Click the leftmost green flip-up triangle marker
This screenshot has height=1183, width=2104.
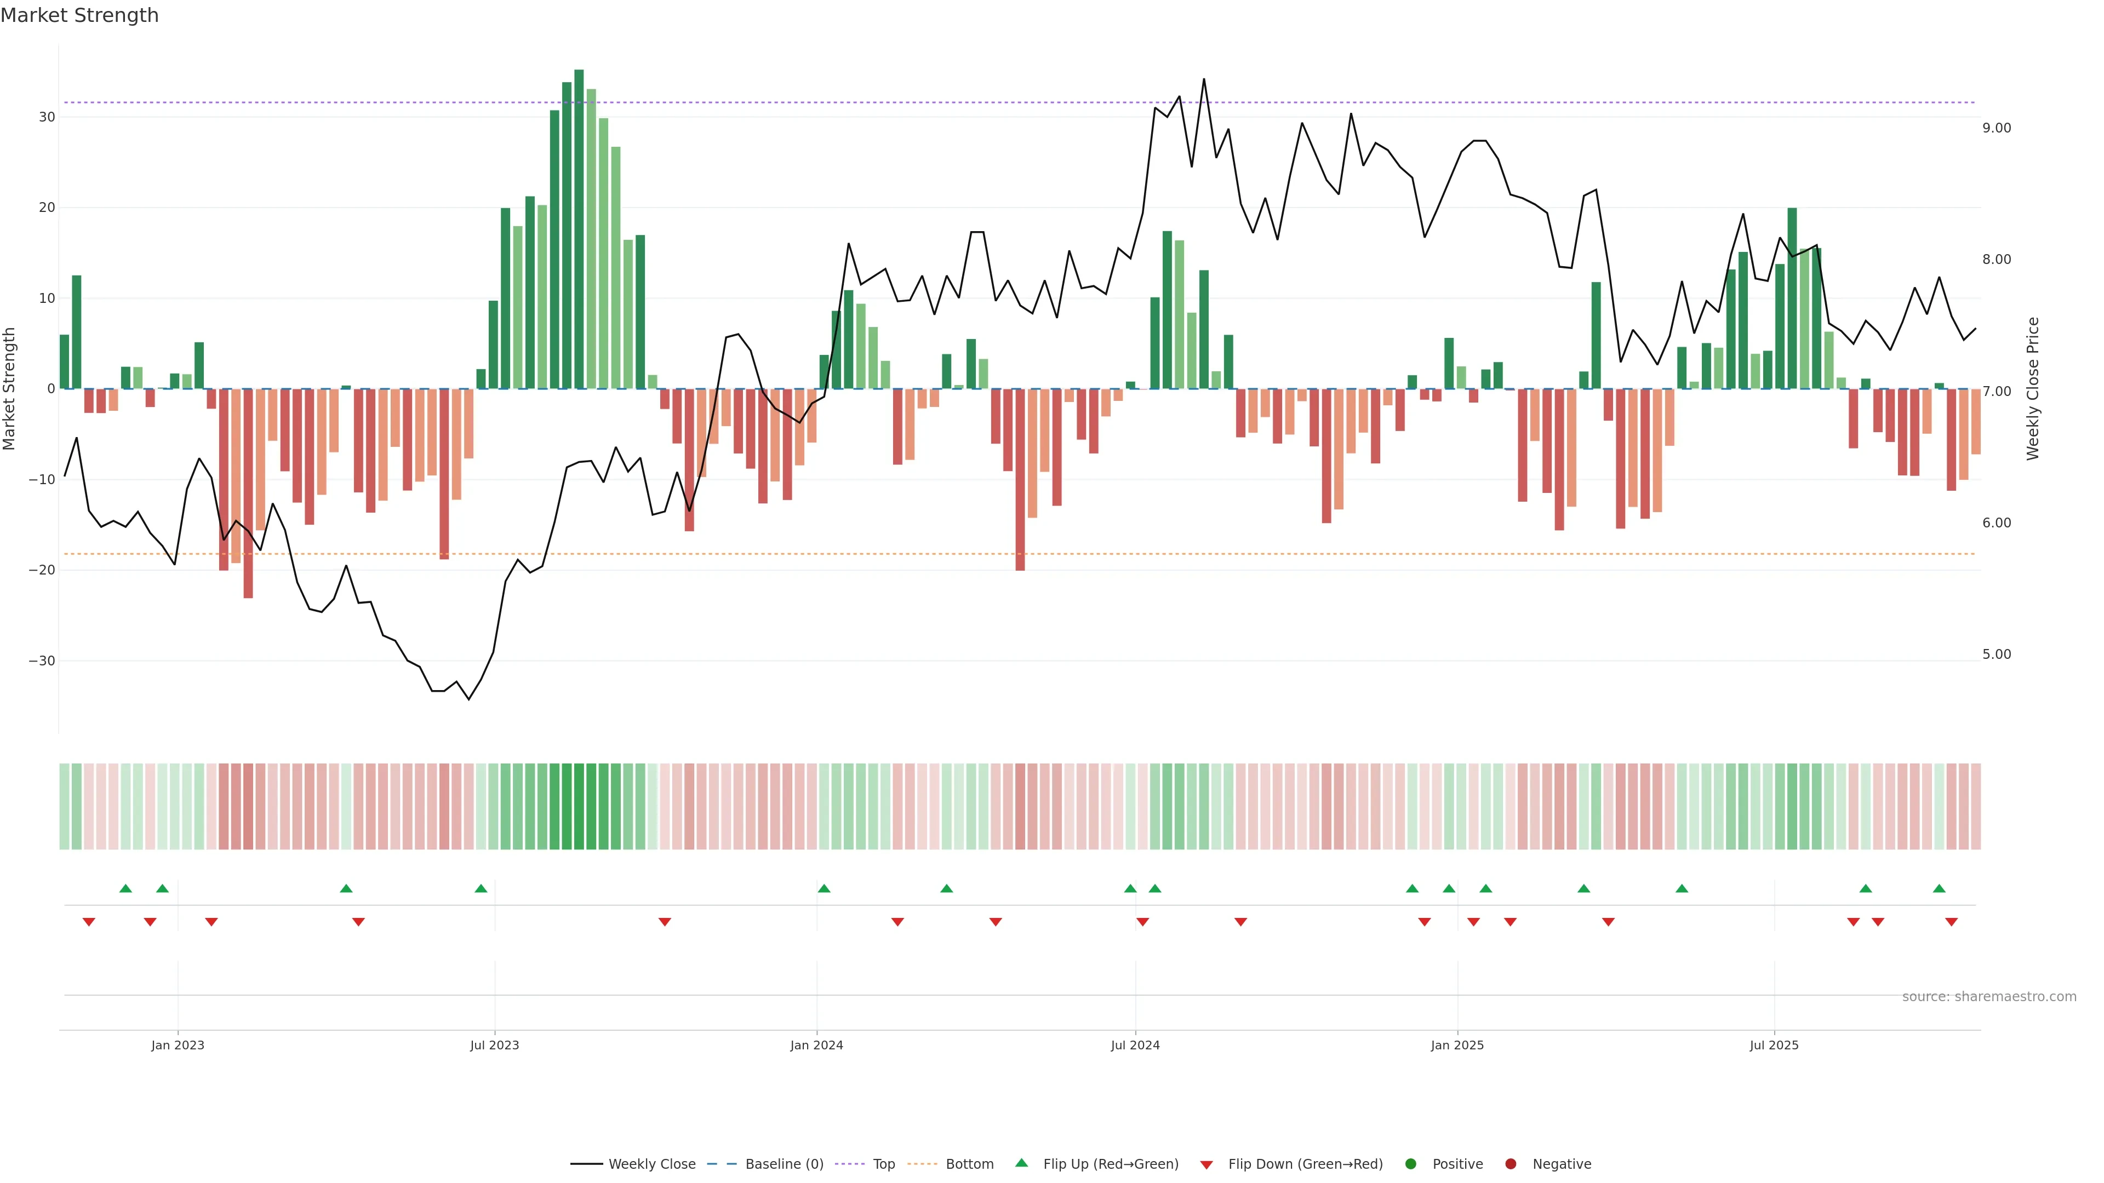(x=126, y=888)
